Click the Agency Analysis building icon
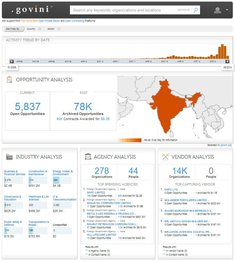The height and width of the screenshot is (262, 235). (88, 157)
